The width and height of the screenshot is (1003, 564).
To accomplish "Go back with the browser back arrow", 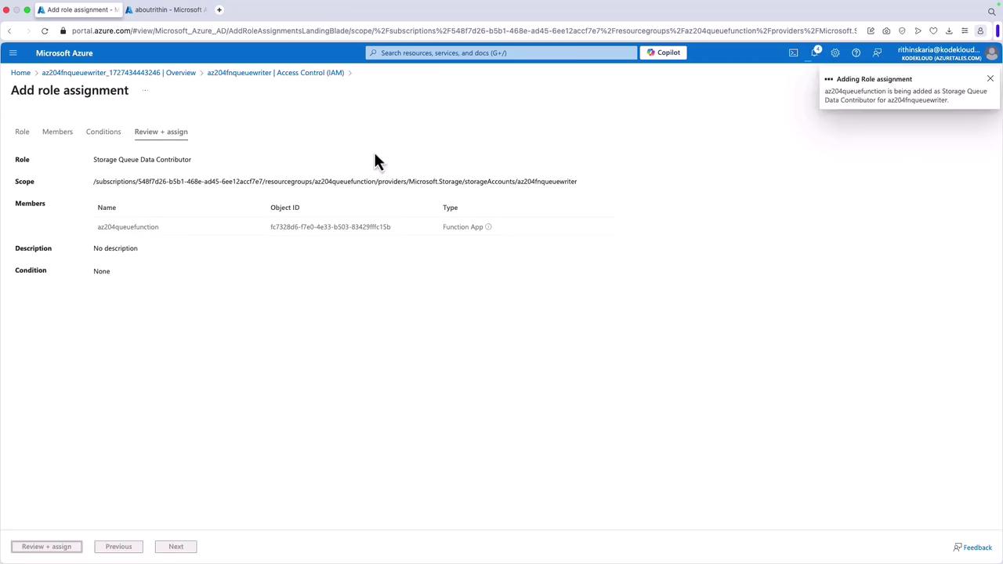I will pyautogui.click(x=9, y=31).
